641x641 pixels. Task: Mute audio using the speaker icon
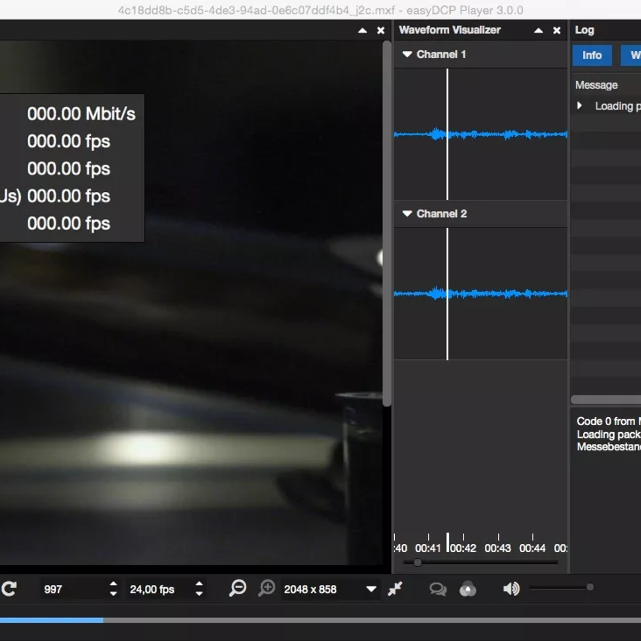511,589
